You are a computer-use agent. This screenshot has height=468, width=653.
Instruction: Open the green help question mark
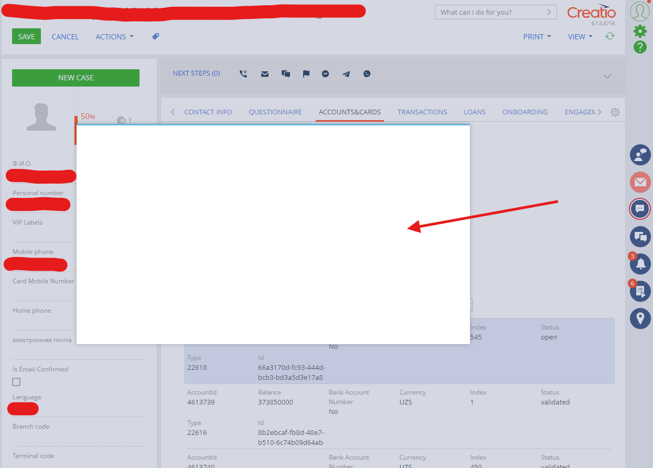click(640, 47)
